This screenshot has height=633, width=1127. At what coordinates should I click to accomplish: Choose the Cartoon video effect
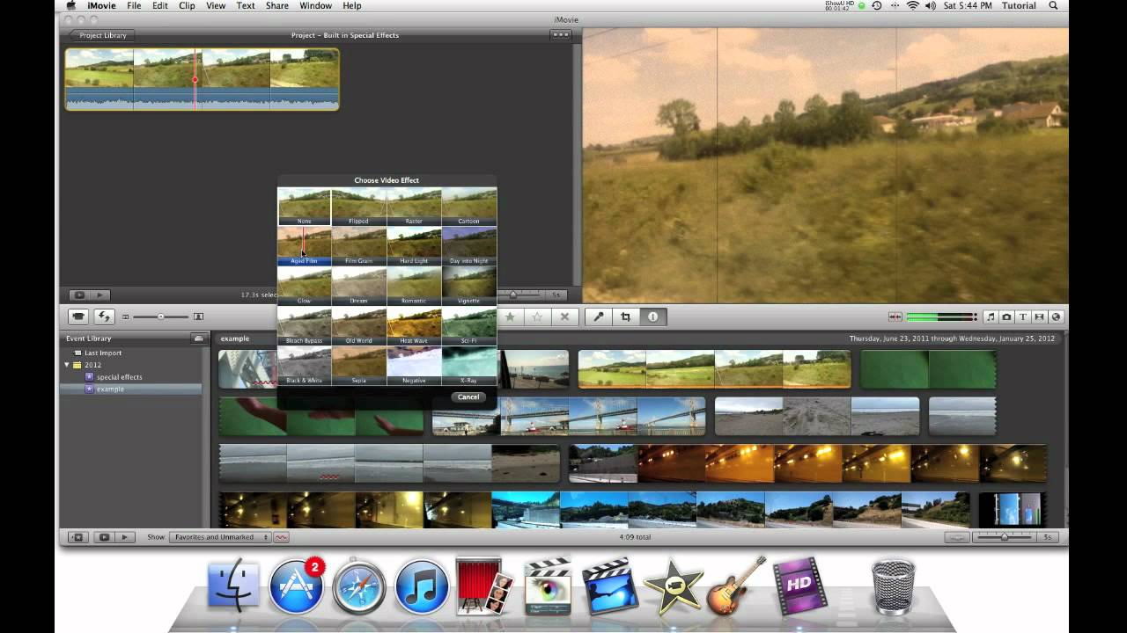click(468, 207)
